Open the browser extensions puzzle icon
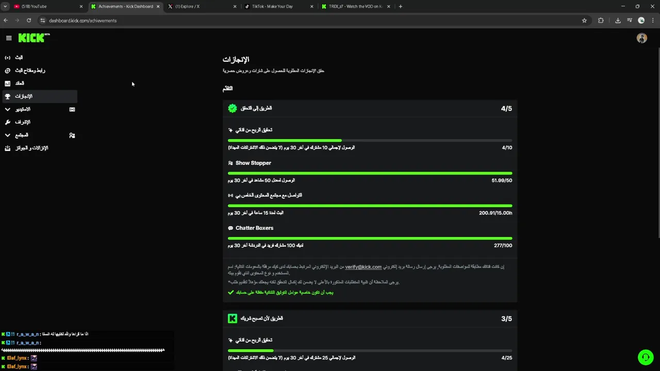This screenshot has width=660, height=371. [x=601, y=21]
